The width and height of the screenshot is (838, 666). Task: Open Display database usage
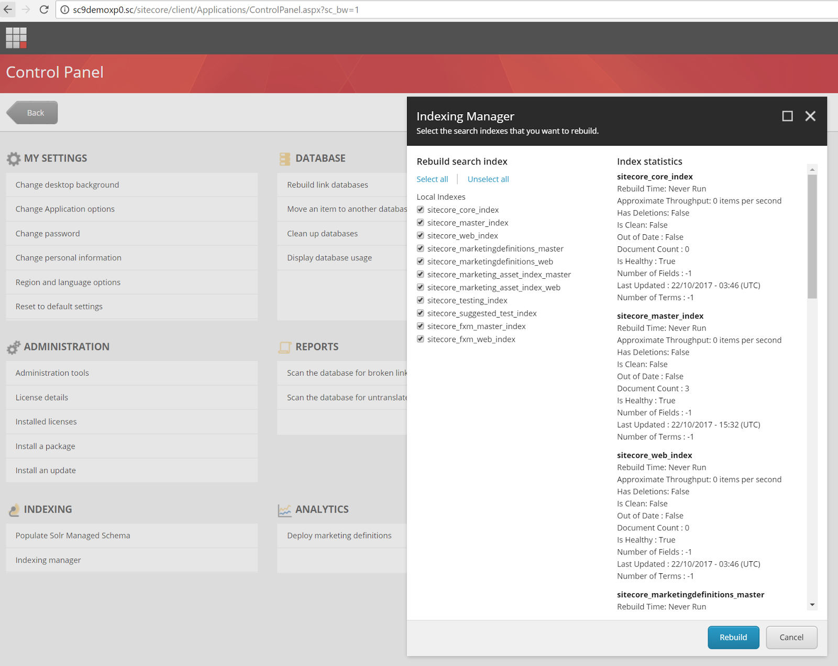click(x=342, y=258)
